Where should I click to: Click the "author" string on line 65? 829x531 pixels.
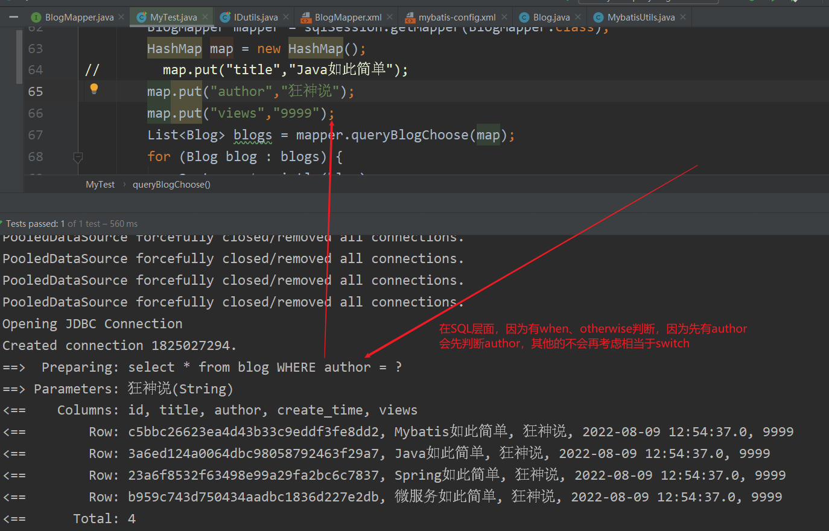click(x=241, y=92)
